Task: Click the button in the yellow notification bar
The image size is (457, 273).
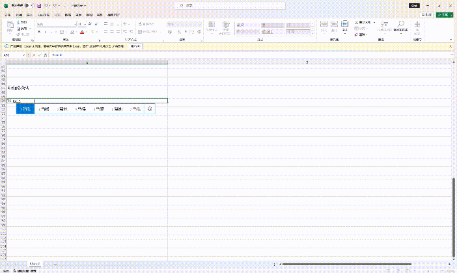Action: coord(135,46)
